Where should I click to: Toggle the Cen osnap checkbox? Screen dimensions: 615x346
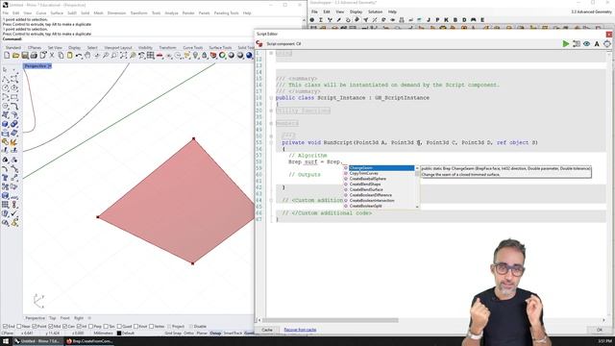tap(64, 327)
